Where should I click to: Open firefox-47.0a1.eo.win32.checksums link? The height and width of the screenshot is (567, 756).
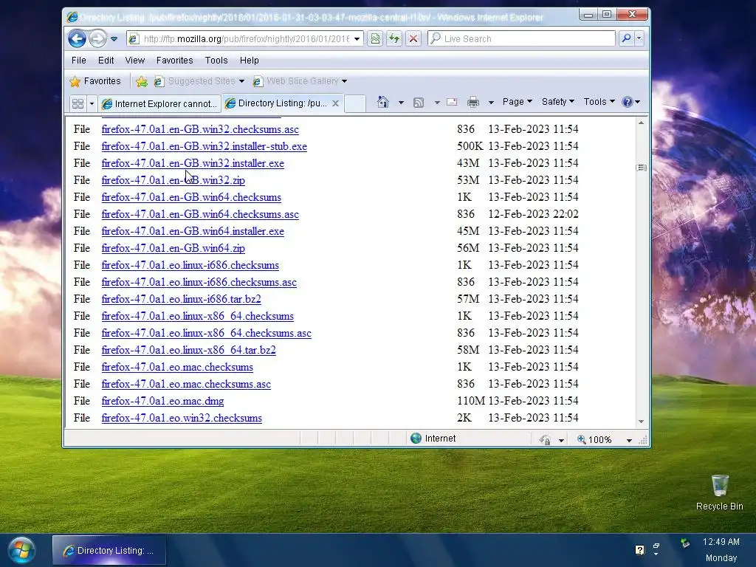click(x=182, y=418)
